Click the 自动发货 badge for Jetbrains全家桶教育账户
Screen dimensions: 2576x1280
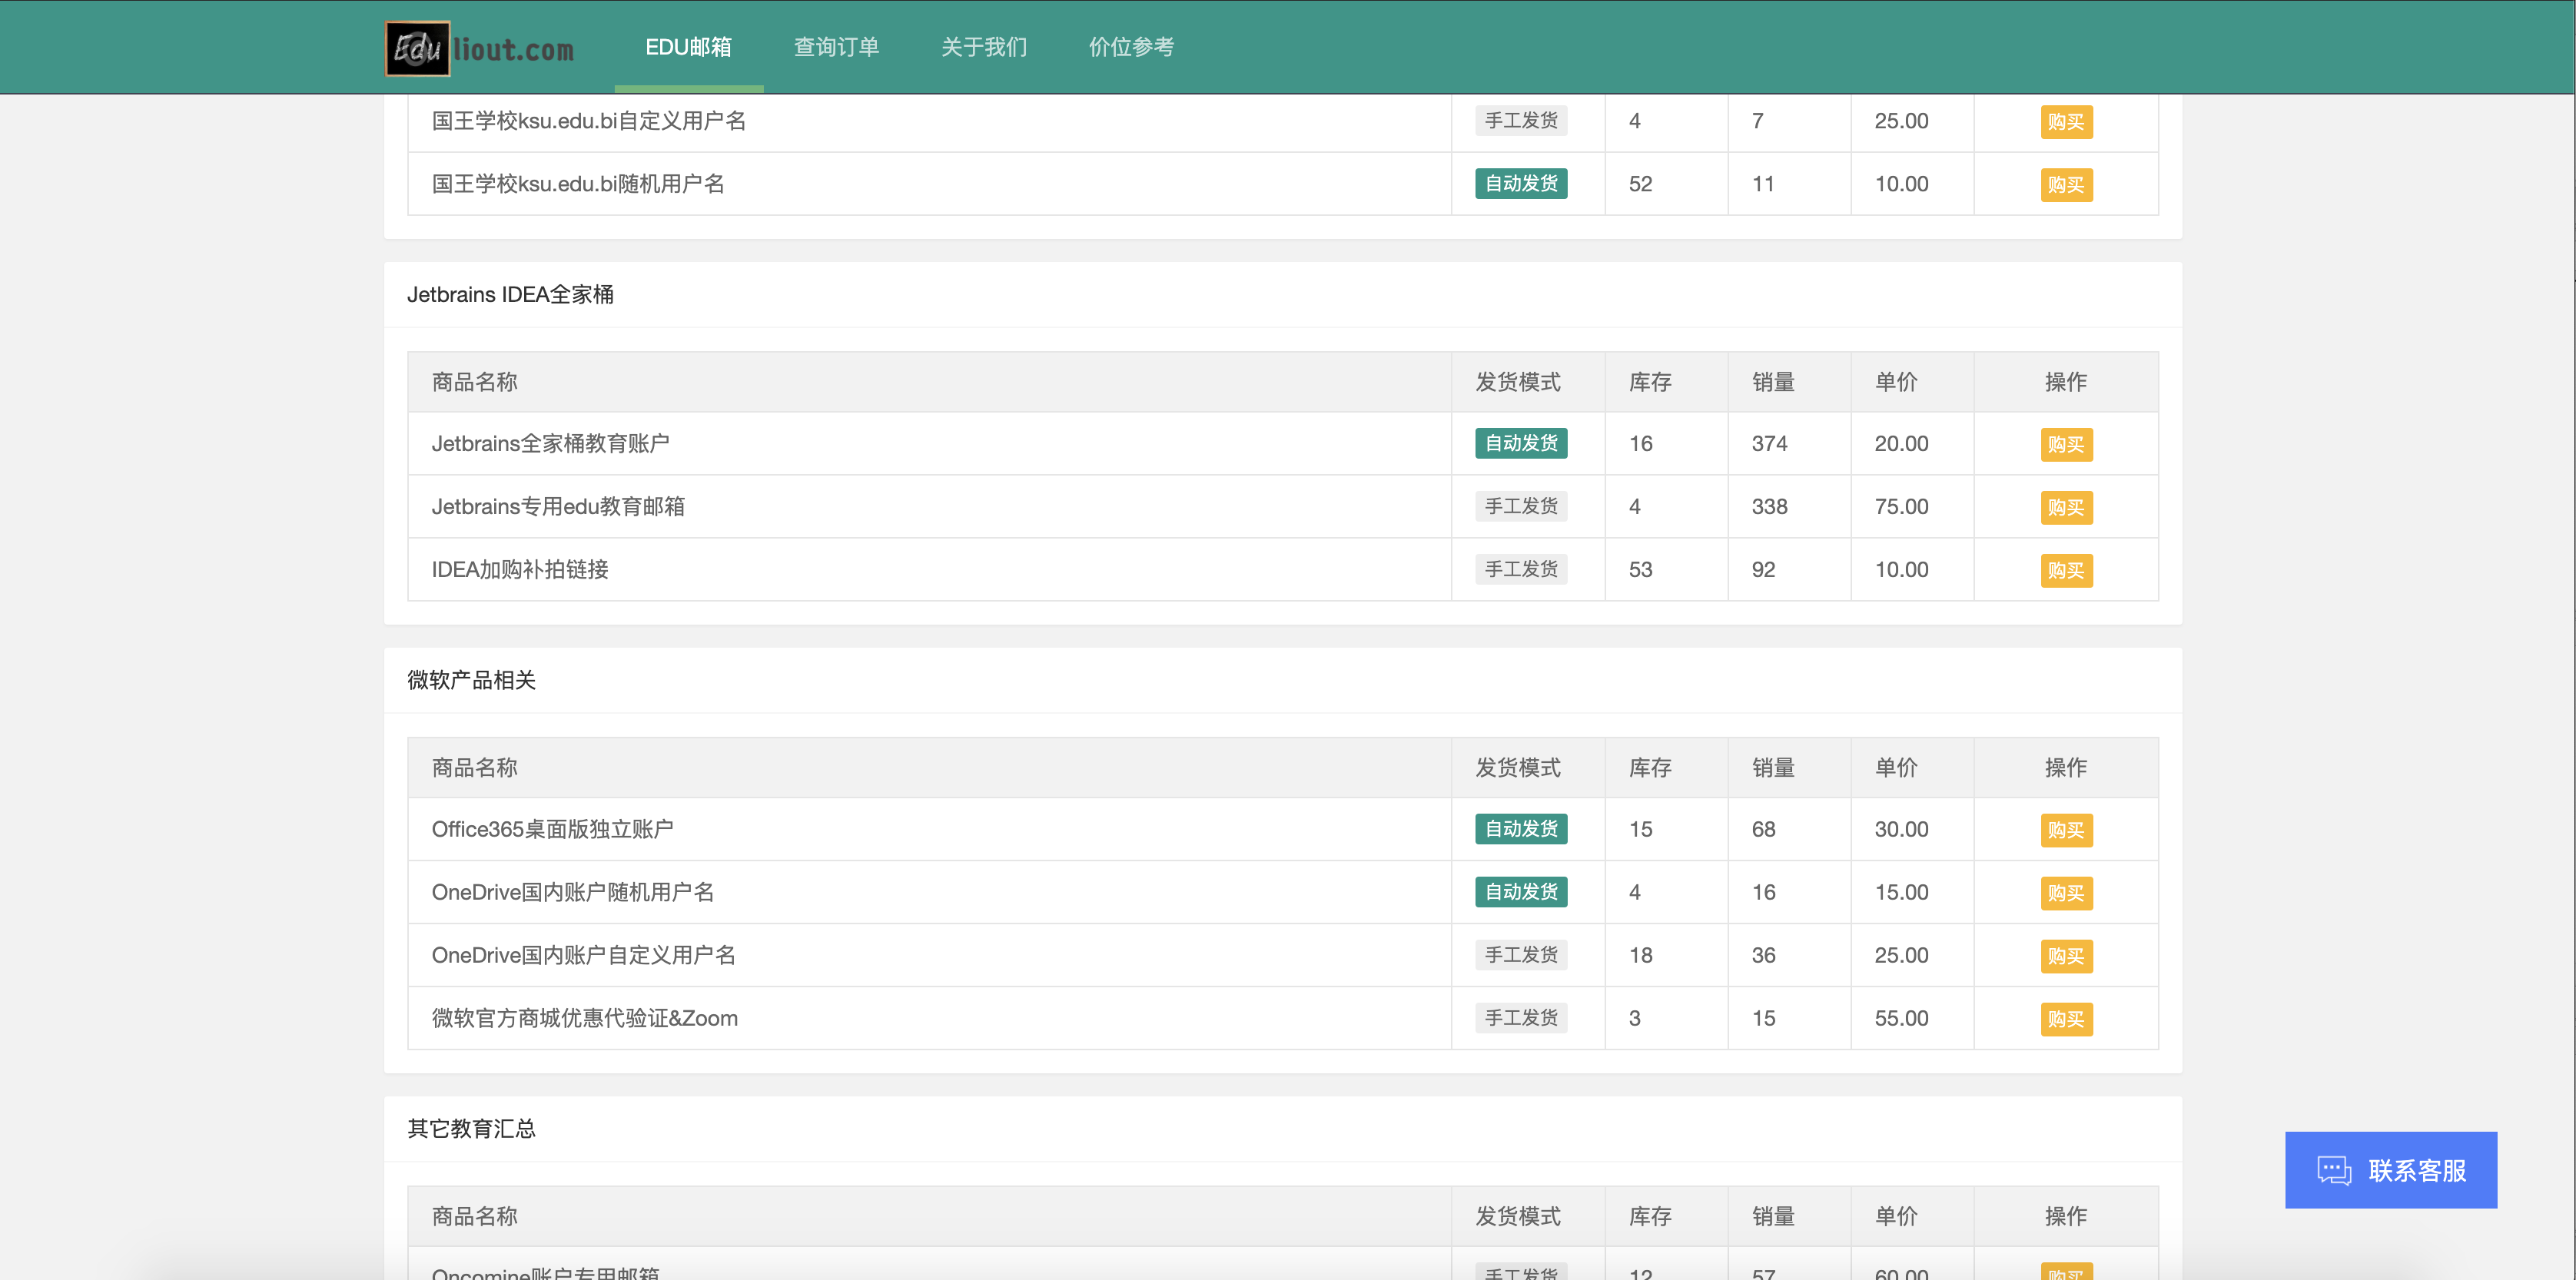point(1520,443)
